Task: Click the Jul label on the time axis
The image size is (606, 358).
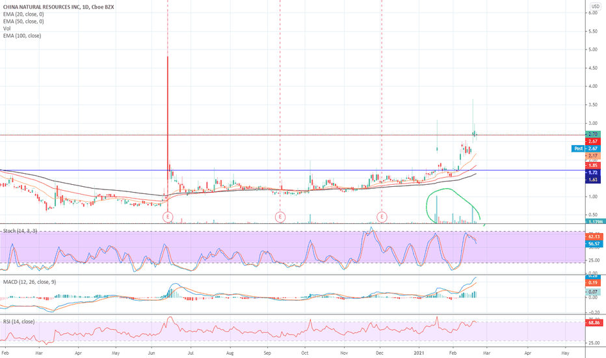Action: coord(190,353)
